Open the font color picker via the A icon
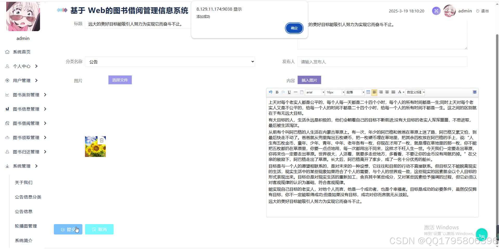Viewport: 499px width, 249px height. tap(399, 92)
